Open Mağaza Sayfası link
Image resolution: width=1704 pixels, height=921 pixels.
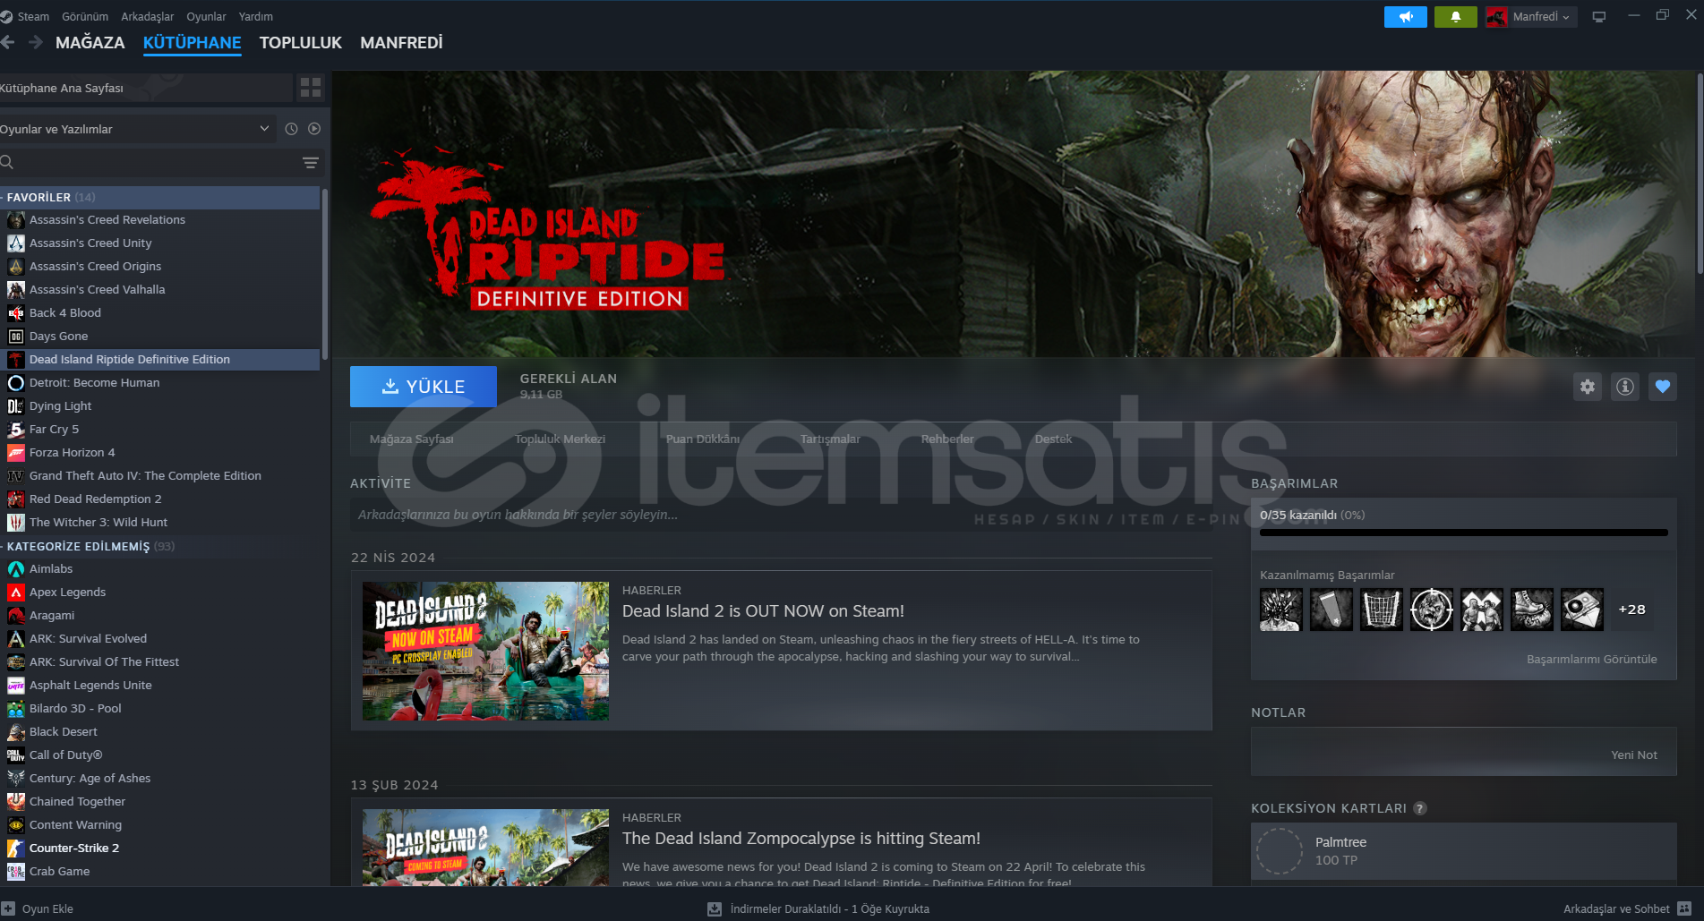(x=412, y=439)
